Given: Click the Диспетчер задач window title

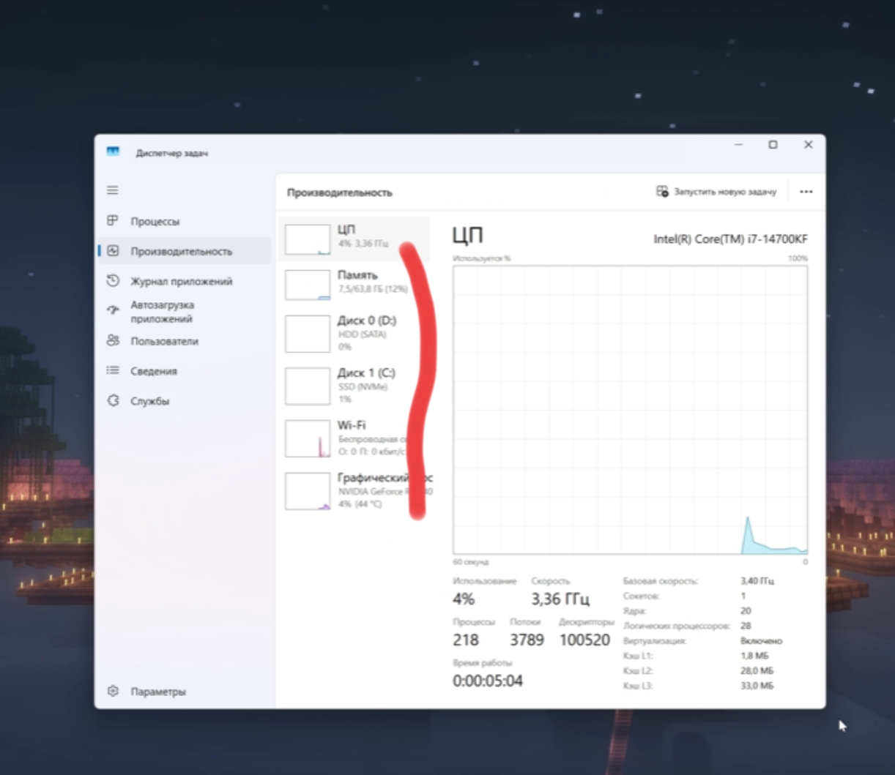Looking at the screenshot, I should click(172, 153).
